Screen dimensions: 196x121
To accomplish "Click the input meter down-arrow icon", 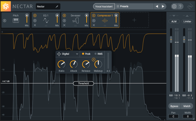I will pos(174,16).
